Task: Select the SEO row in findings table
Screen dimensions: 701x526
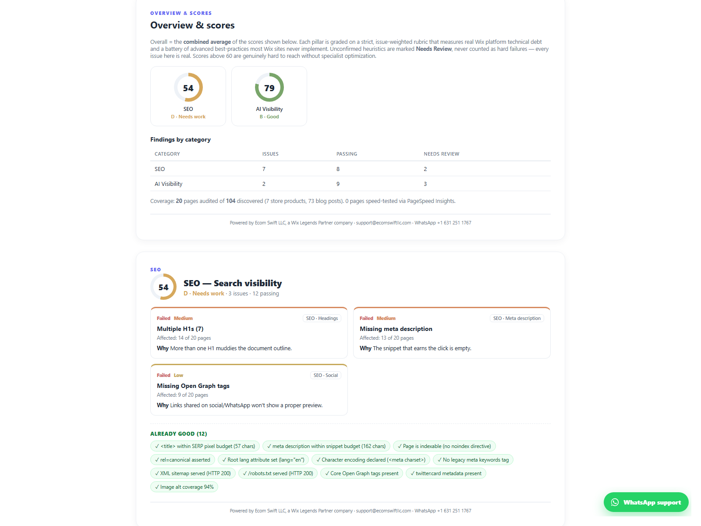Action: click(350, 169)
